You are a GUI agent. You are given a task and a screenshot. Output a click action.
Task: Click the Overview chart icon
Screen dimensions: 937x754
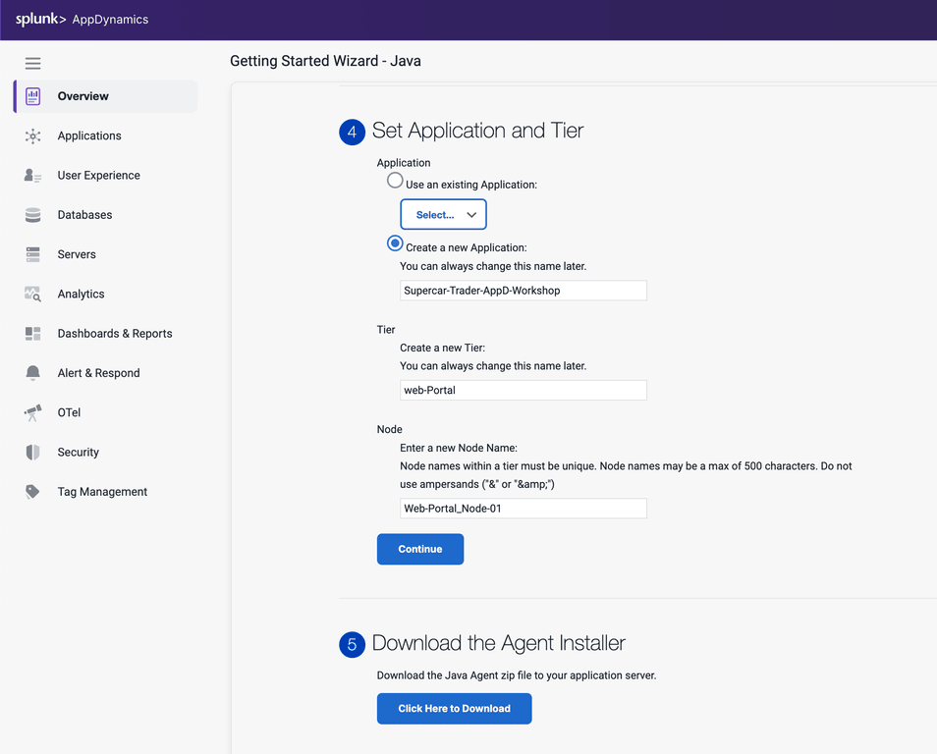[33, 96]
